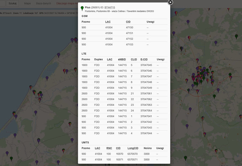Viewport: 242px width, 166px height.
Task: Select E-CID value 37047047
Action: pyautogui.click(x=146, y=77)
